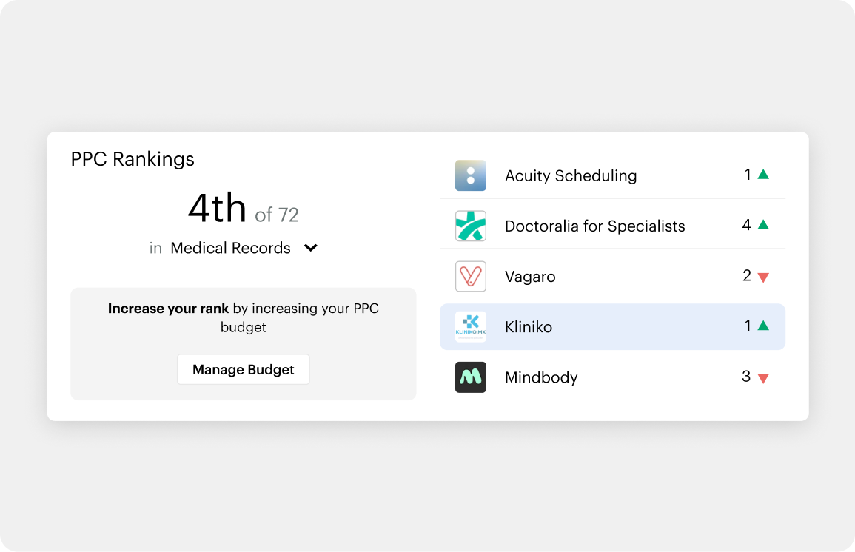The width and height of the screenshot is (855, 552).
Task: Click the Manage Budget button
Action: pyautogui.click(x=244, y=369)
